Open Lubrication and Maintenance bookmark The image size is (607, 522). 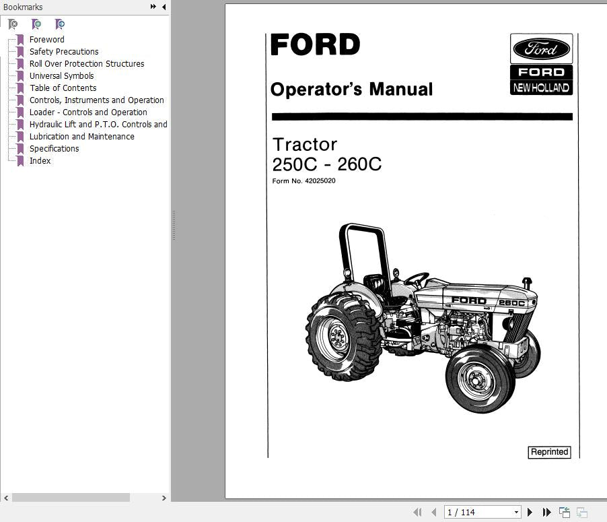(x=81, y=137)
